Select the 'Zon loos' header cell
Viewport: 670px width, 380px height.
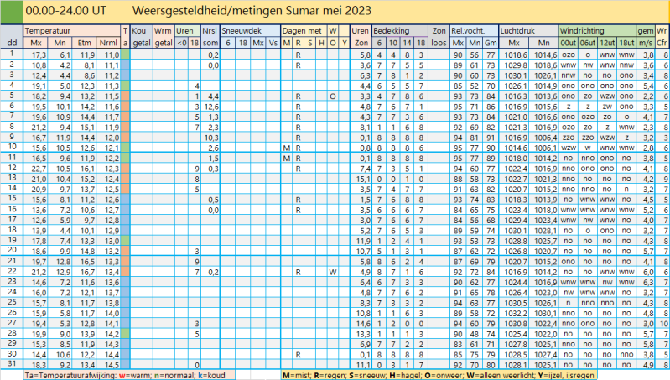pyautogui.click(x=439, y=37)
